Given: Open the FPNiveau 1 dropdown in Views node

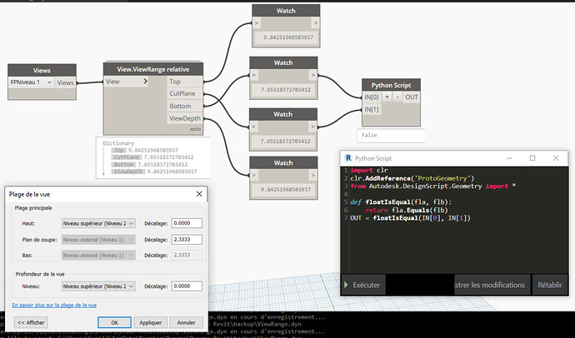Looking at the screenshot, I should click(x=31, y=82).
